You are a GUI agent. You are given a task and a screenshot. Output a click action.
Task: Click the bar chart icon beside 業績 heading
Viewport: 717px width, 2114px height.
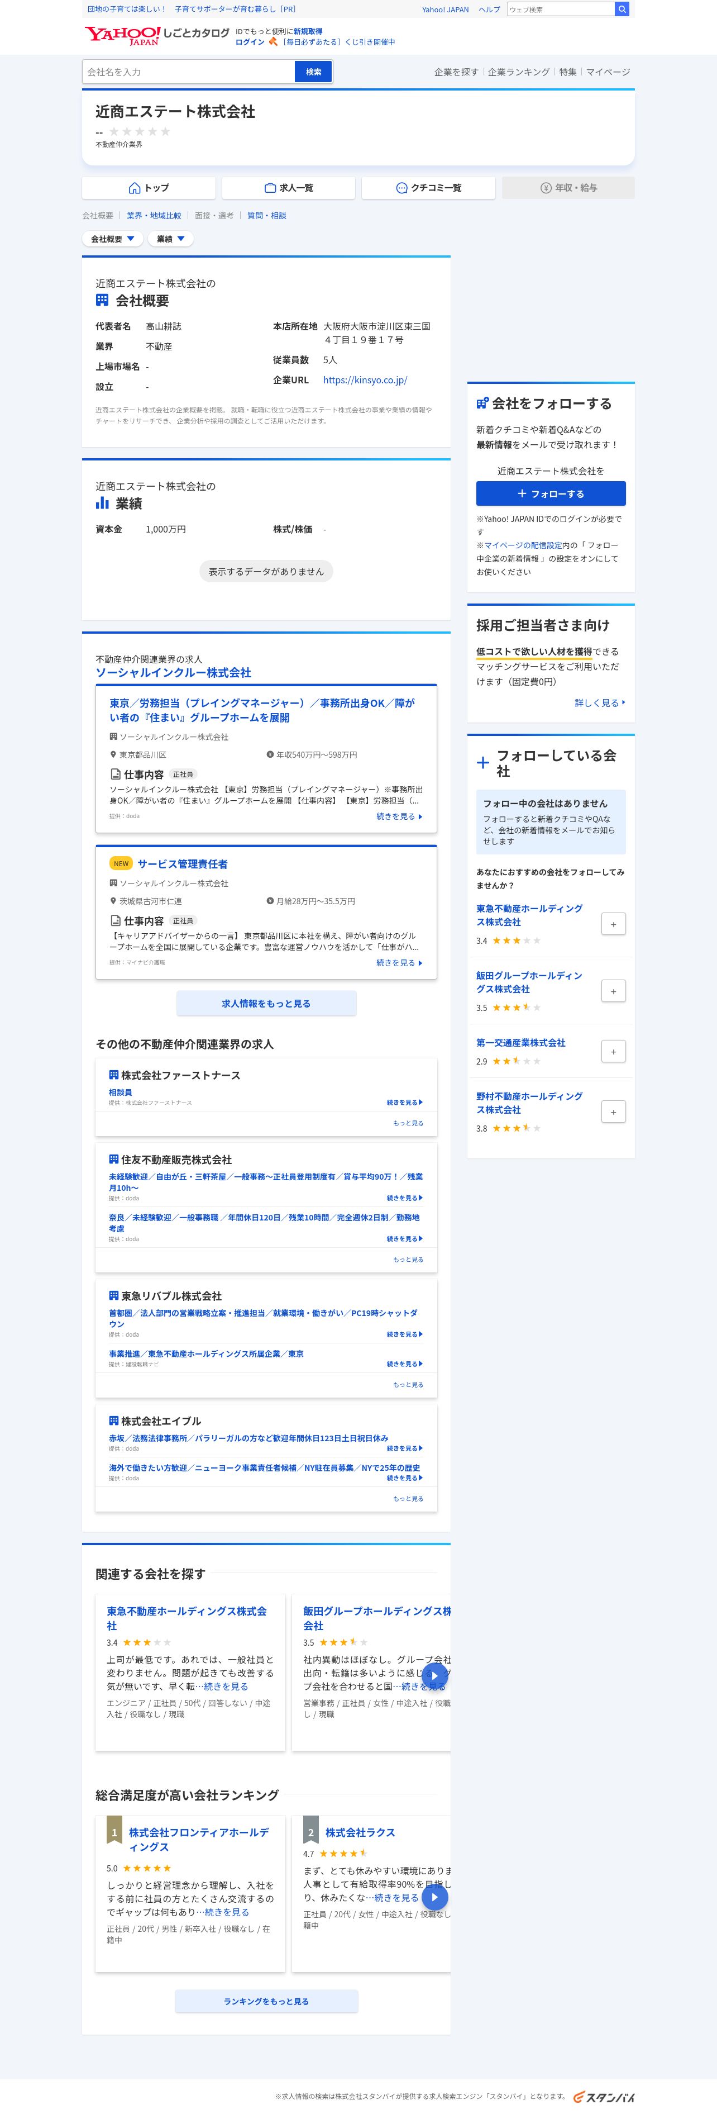(102, 503)
